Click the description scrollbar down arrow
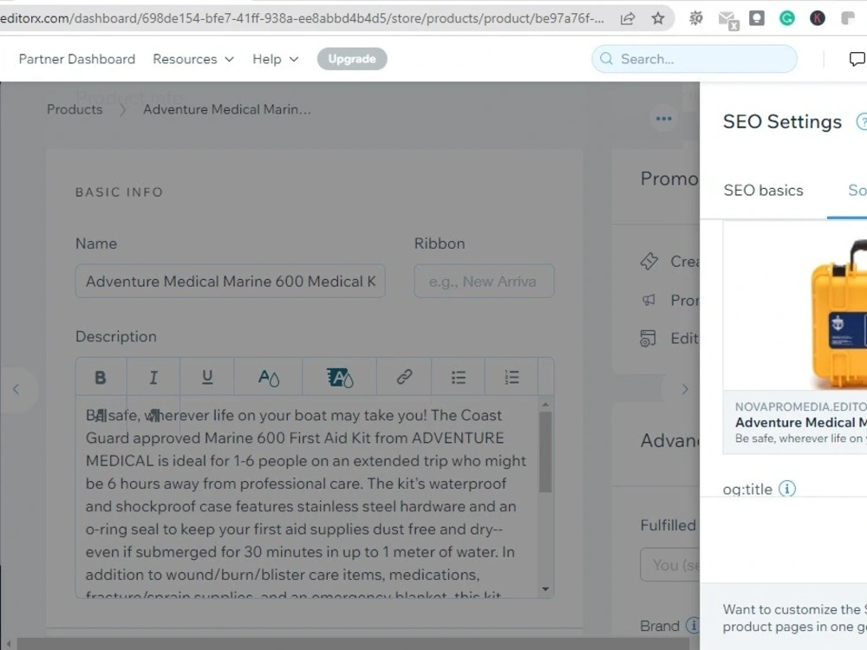 click(x=545, y=589)
